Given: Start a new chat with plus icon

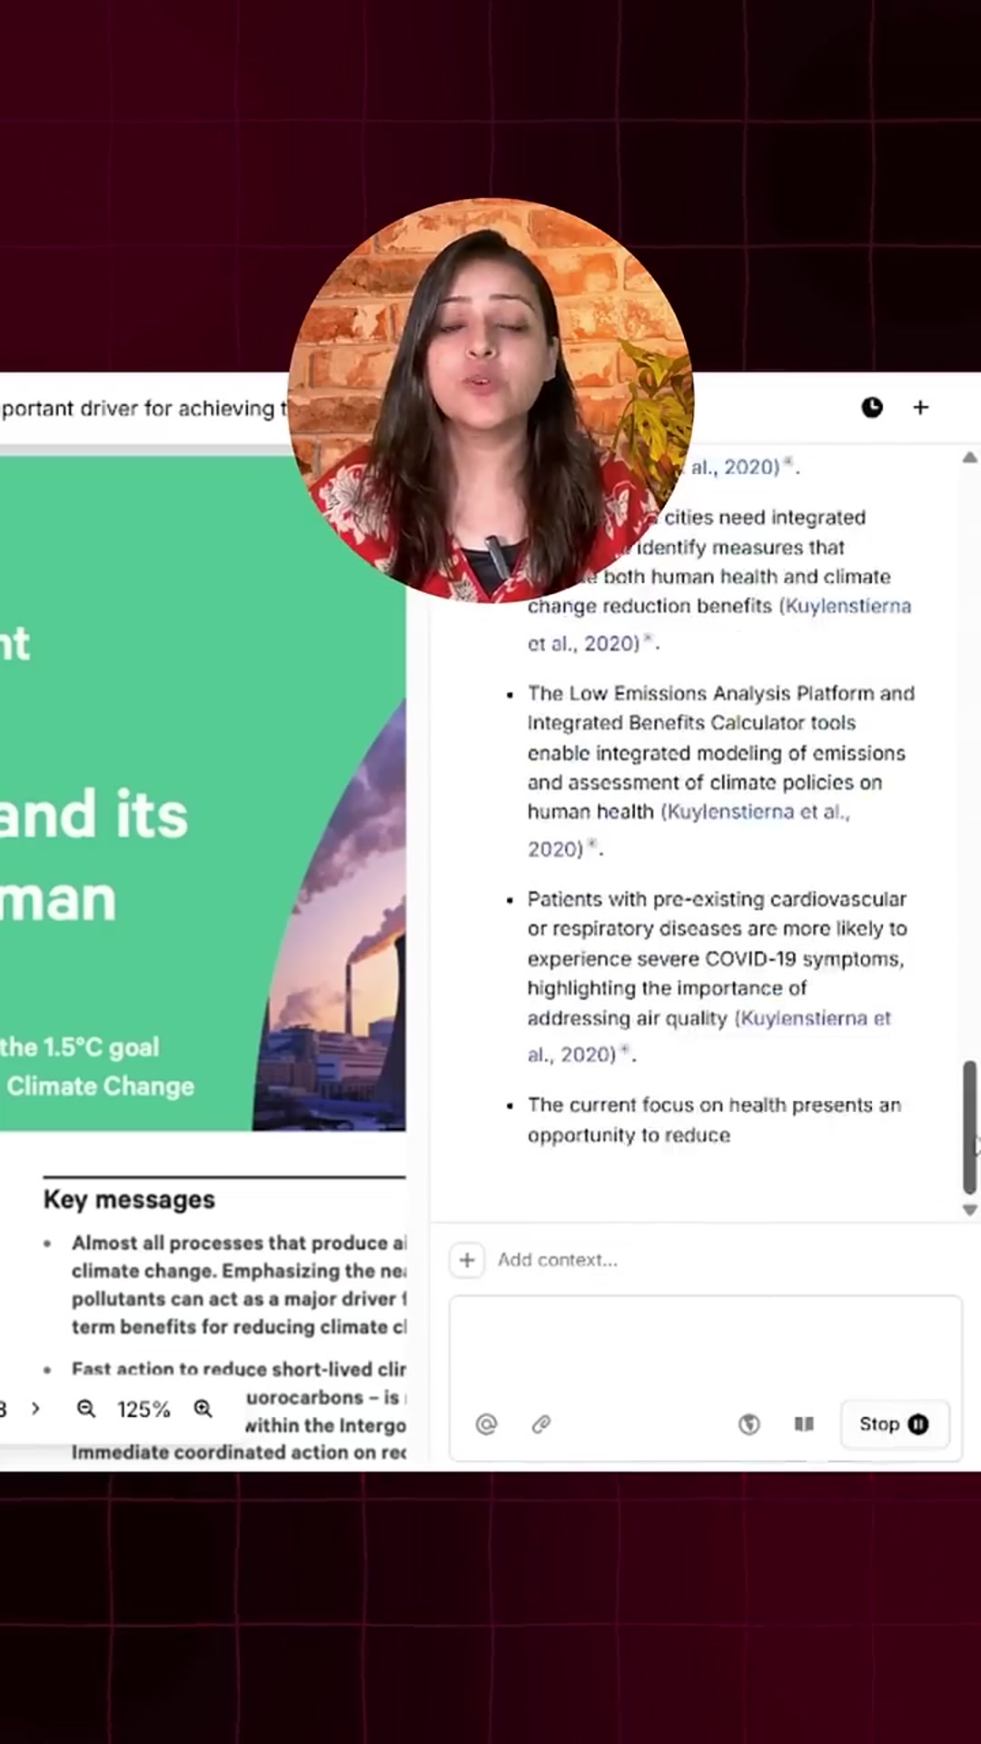Looking at the screenshot, I should (x=920, y=408).
